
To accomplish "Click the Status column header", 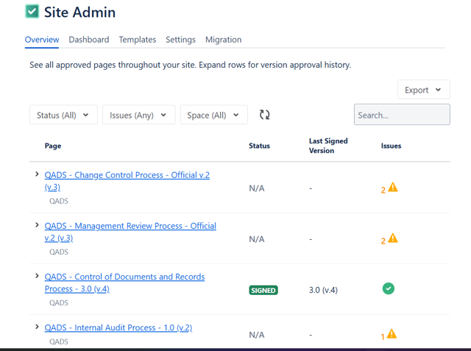I will point(259,146).
